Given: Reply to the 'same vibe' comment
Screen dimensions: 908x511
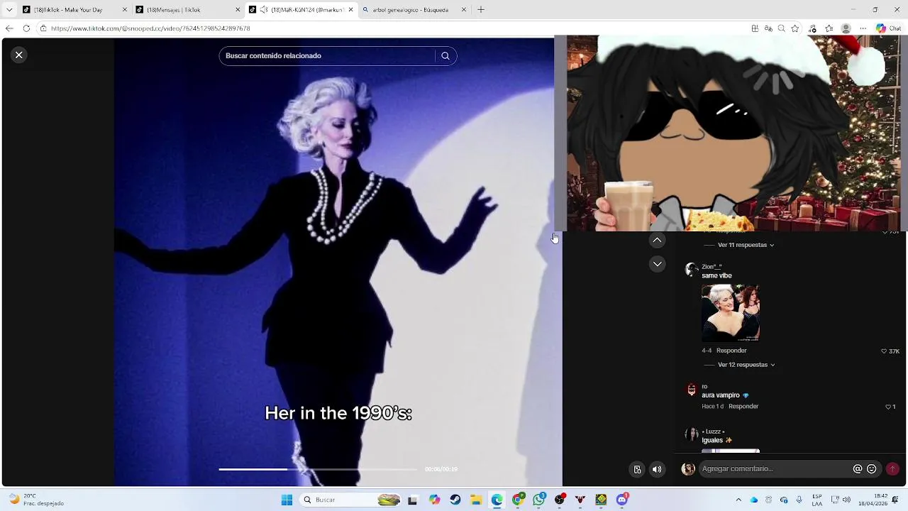Looking at the screenshot, I should point(731,351).
